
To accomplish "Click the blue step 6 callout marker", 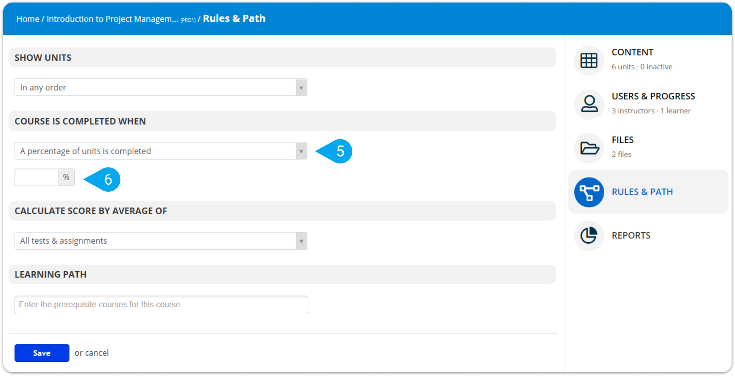I will (102, 180).
